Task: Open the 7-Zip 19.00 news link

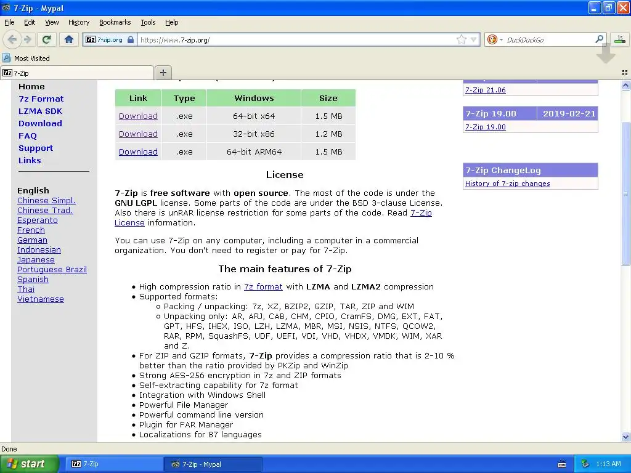Action: tap(486, 127)
